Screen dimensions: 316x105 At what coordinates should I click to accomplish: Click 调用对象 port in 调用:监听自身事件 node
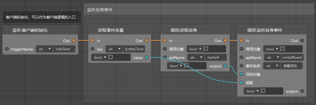(241, 49)
